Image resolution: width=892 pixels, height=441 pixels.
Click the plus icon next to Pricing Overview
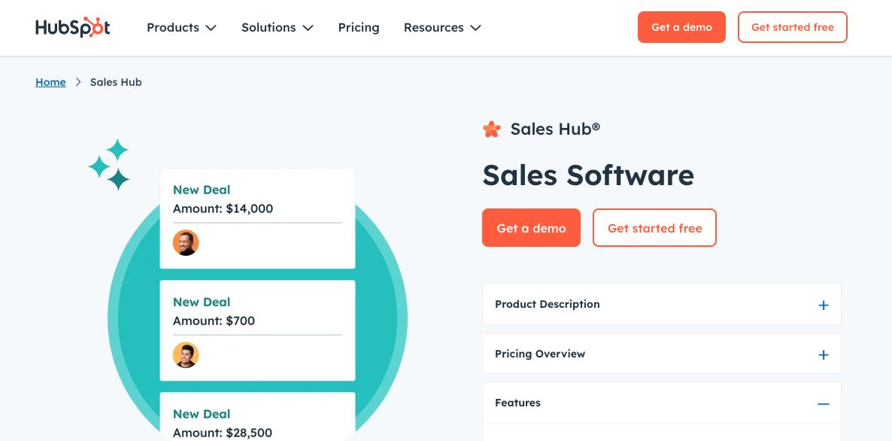pyautogui.click(x=823, y=354)
